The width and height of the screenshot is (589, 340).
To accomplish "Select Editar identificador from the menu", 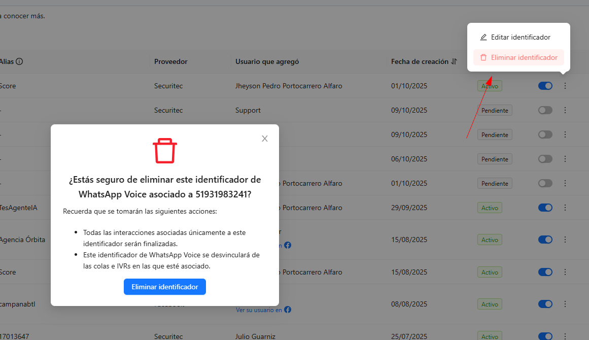I will click(x=520, y=37).
